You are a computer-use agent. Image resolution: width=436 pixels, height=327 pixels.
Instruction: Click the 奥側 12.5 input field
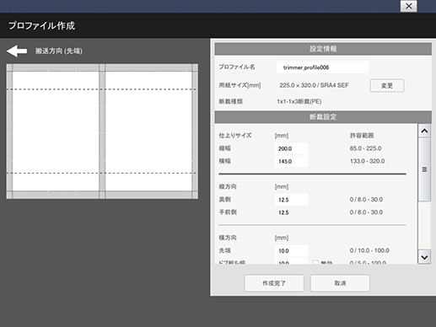coord(292,200)
